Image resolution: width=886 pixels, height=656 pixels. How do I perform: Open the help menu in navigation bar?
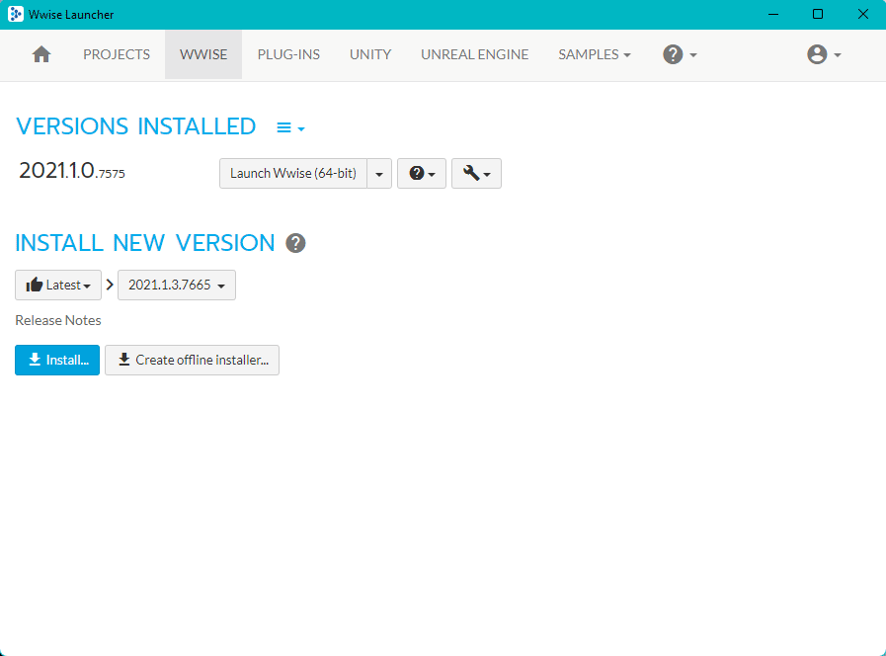(680, 54)
